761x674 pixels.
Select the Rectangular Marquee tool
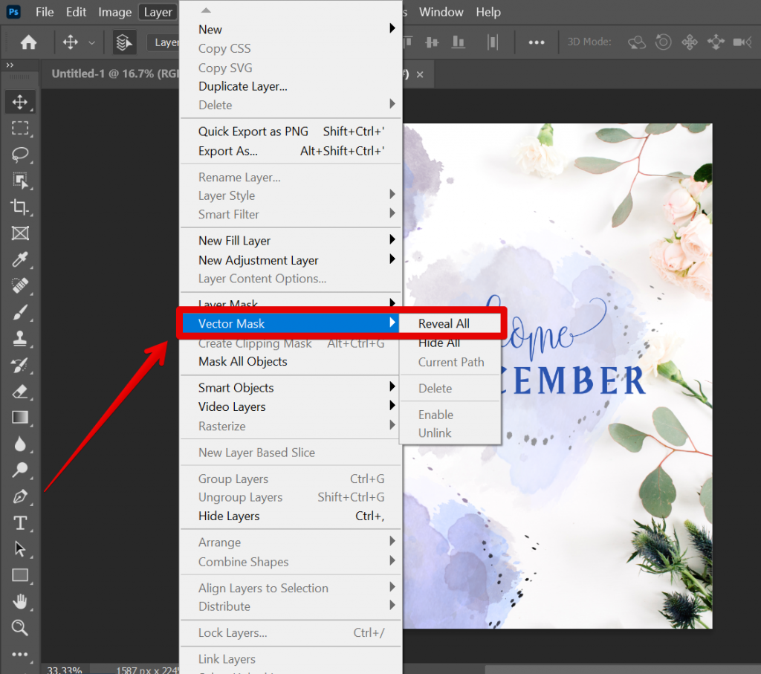20,128
